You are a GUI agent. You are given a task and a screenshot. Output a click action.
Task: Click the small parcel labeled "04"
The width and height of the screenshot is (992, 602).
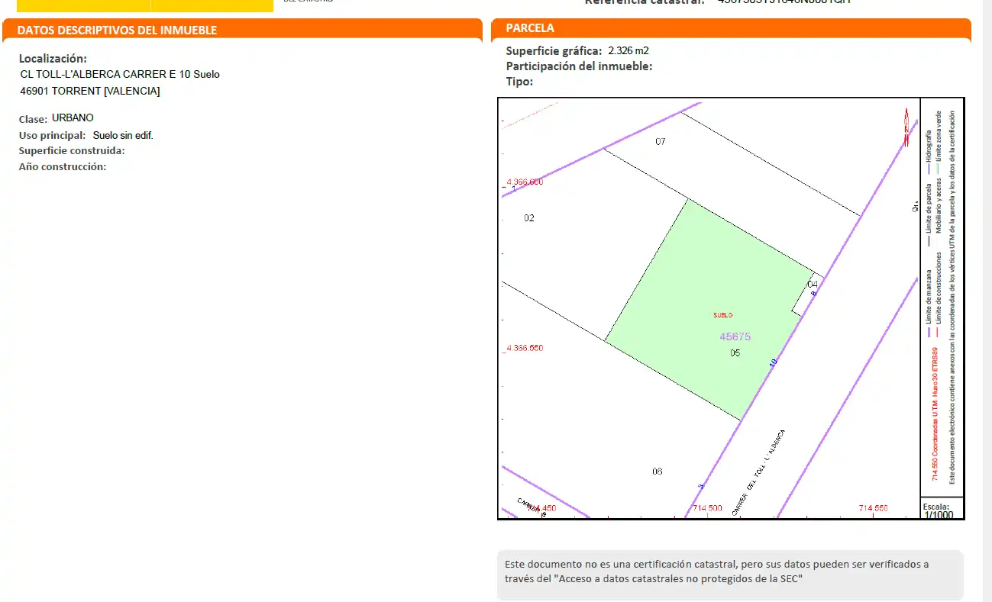(x=813, y=284)
